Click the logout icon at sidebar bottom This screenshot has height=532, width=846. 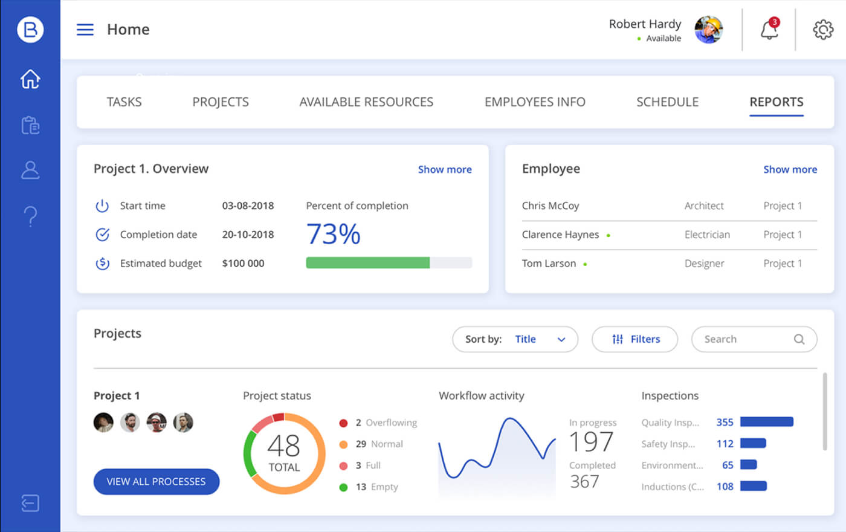tap(30, 503)
